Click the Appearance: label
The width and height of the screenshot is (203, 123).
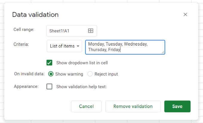(26, 87)
